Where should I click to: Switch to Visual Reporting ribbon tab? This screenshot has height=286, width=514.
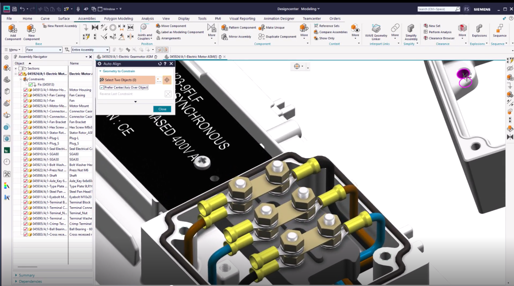[242, 19]
